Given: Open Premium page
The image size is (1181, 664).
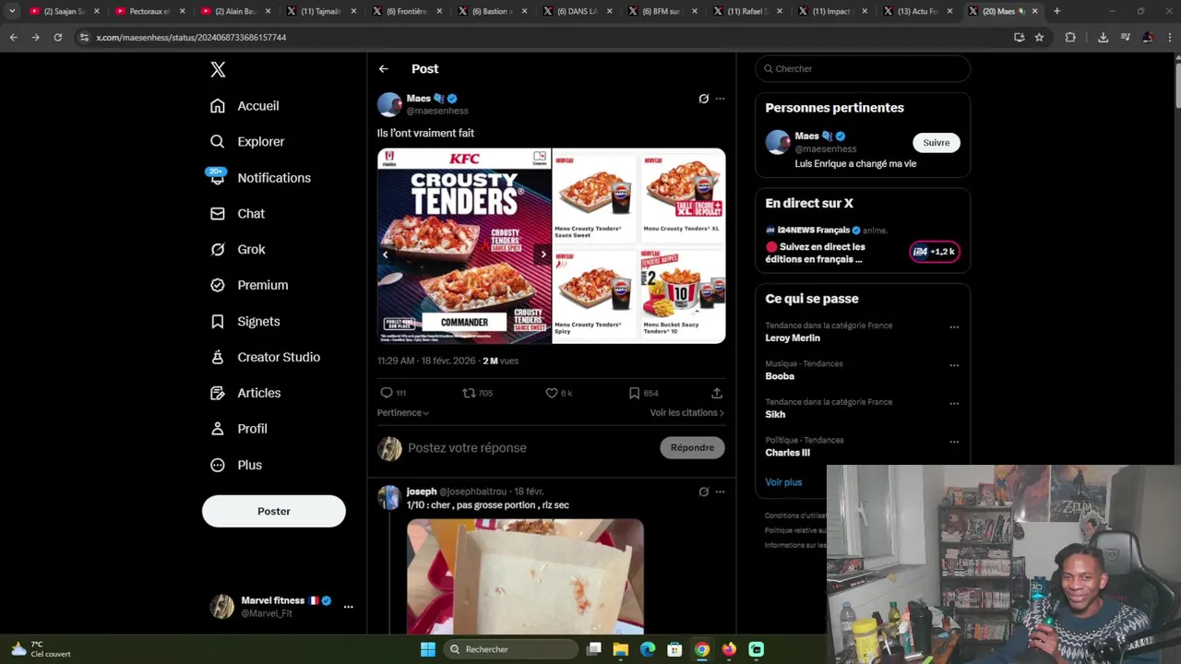Looking at the screenshot, I should 249,286.
